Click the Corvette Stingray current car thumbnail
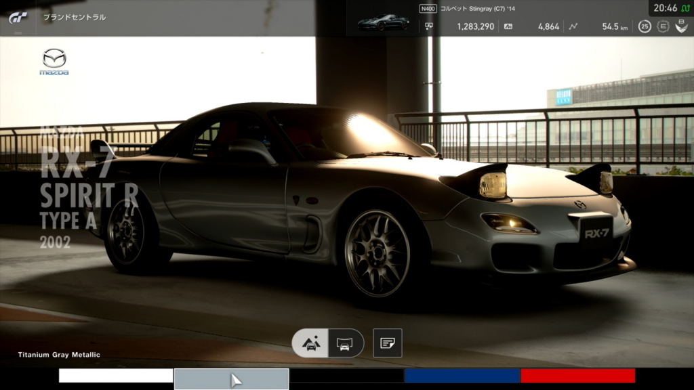The image size is (694, 390). pos(384,22)
